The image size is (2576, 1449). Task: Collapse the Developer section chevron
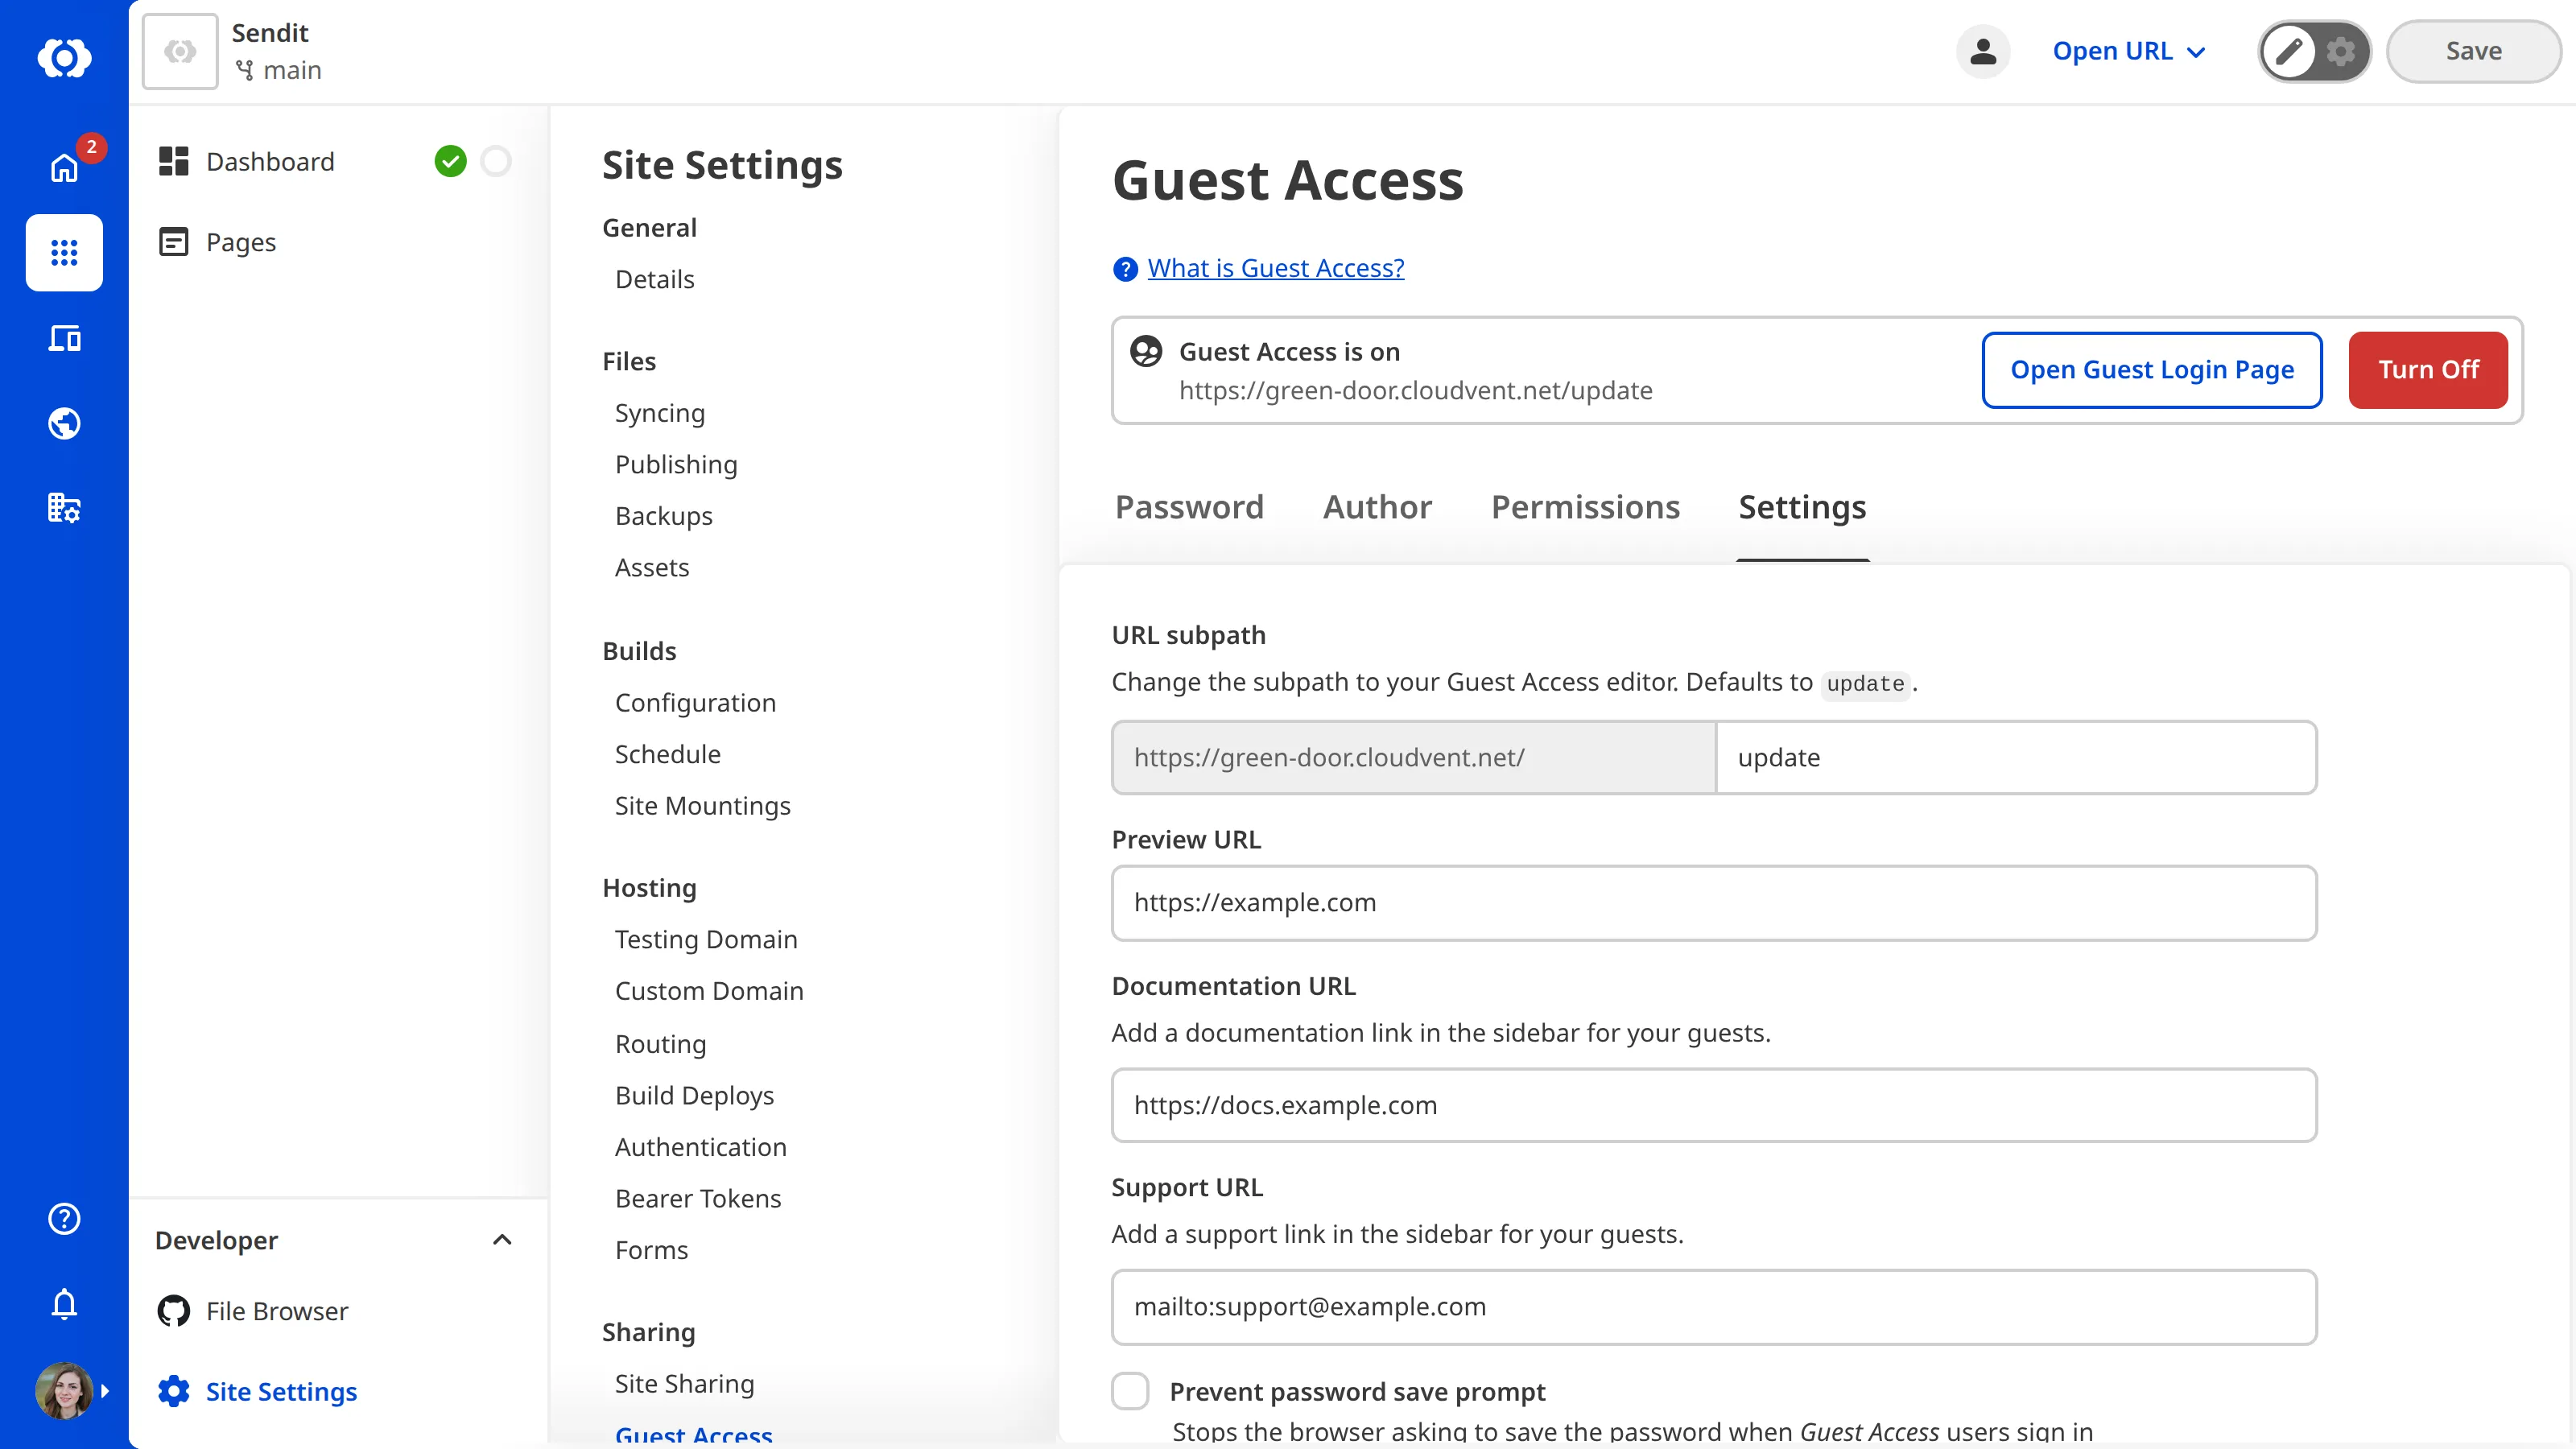coord(502,1240)
